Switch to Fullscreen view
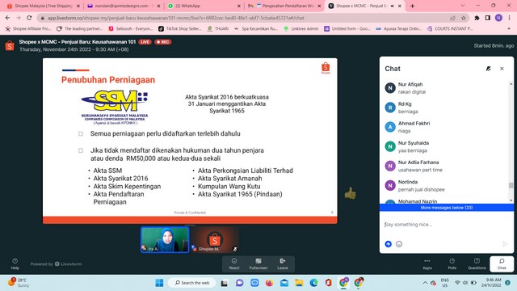 coord(258,264)
